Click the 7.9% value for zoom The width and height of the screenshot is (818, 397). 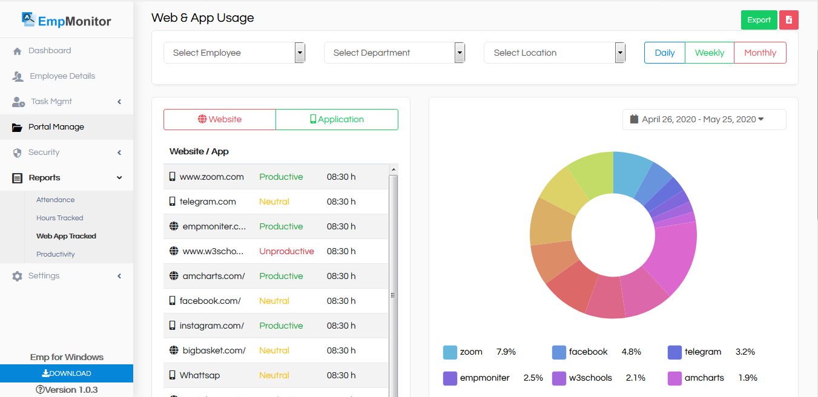click(x=506, y=352)
